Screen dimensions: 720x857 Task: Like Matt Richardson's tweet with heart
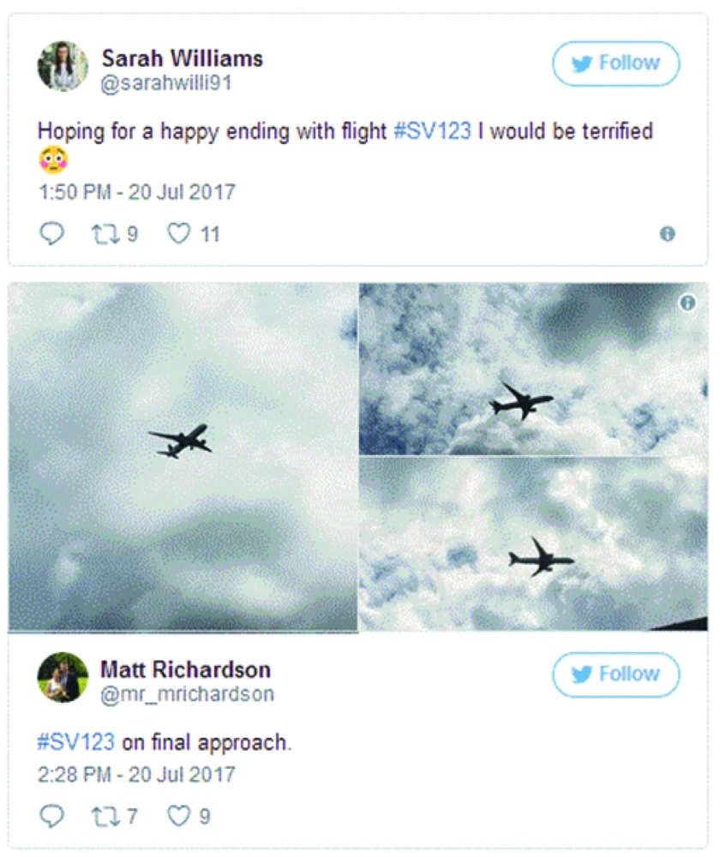point(178,816)
